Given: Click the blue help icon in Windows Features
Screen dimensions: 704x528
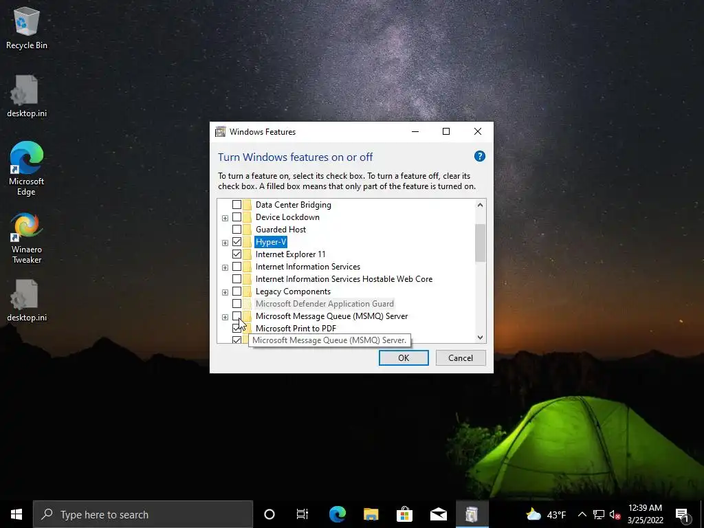Looking at the screenshot, I should click(x=479, y=156).
